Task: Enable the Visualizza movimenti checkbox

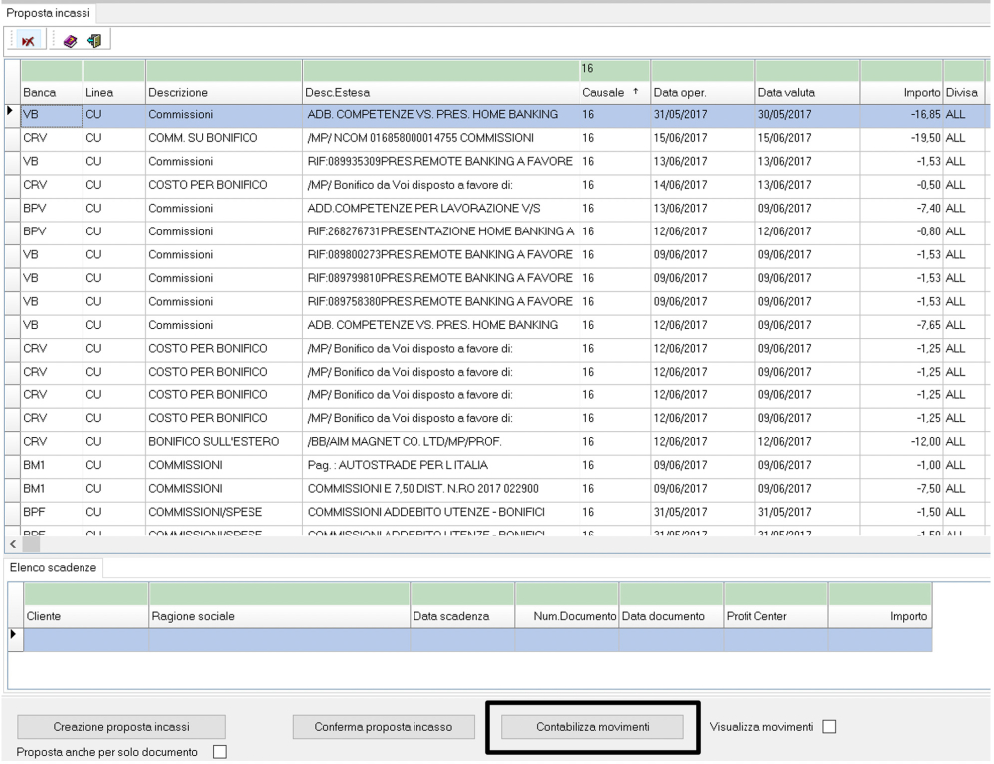Action: click(829, 728)
